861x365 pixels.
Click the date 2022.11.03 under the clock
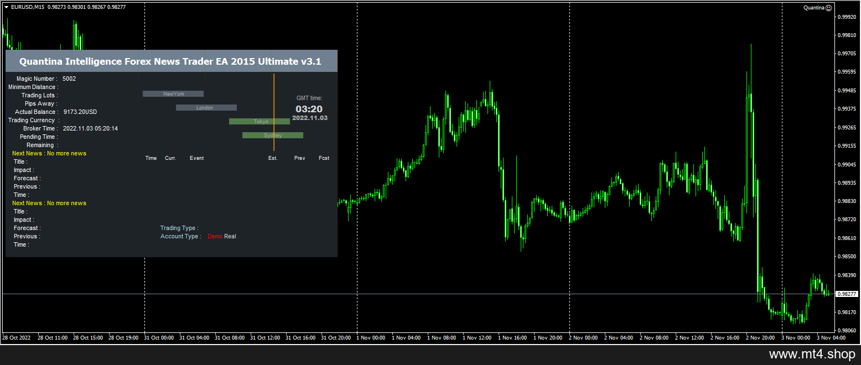310,118
